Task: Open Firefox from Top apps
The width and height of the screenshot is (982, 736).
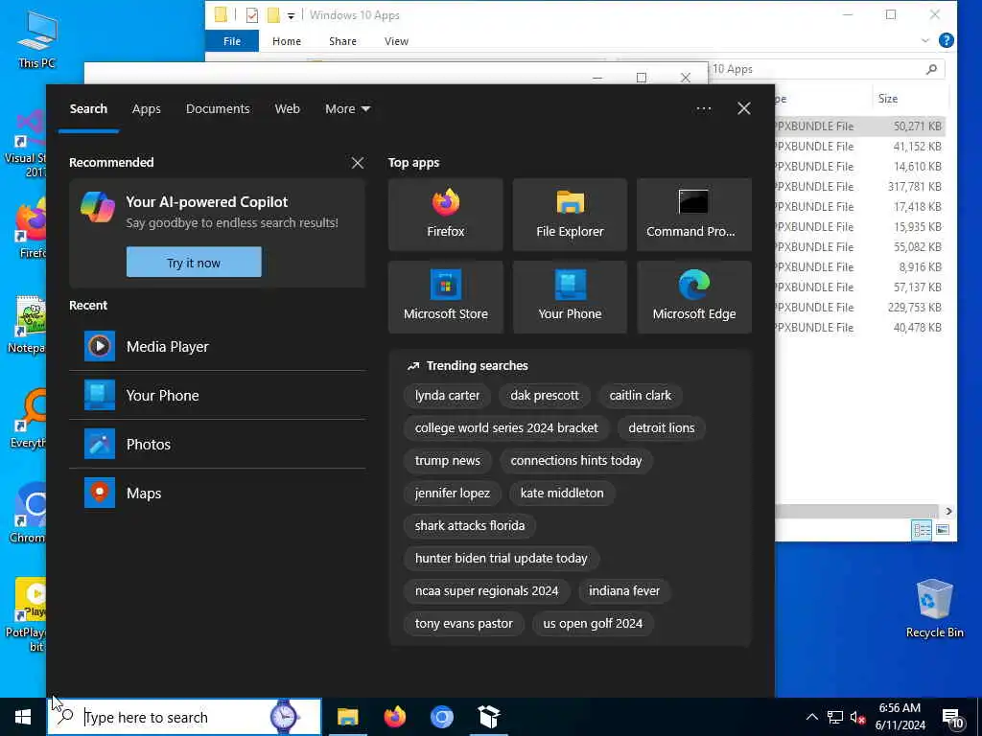Action: [x=445, y=215]
